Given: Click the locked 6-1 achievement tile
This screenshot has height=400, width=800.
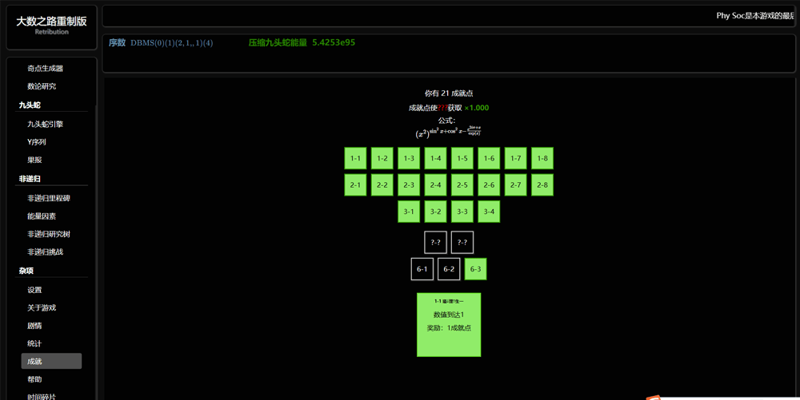Looking at the screenshot, I should (x=422, y=269).
